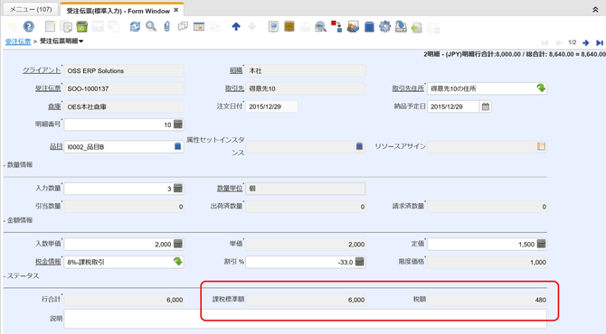The image size is (606, 334).
Task: Open attachments via the paperclip icon
Action: [x=166, y=26]
